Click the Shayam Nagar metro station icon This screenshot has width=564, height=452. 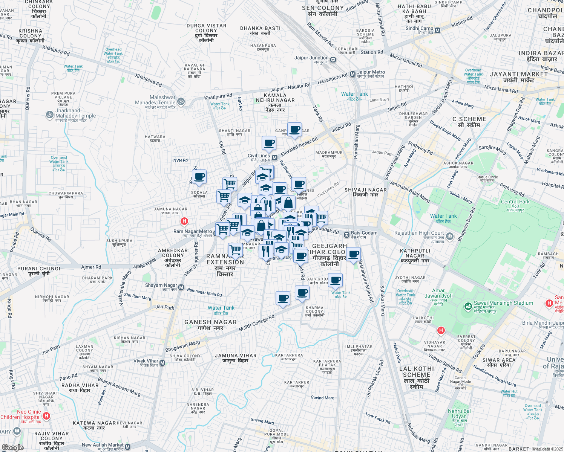181,288
